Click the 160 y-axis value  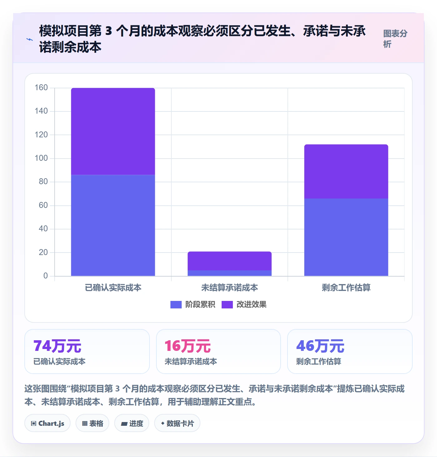(41, 88)
